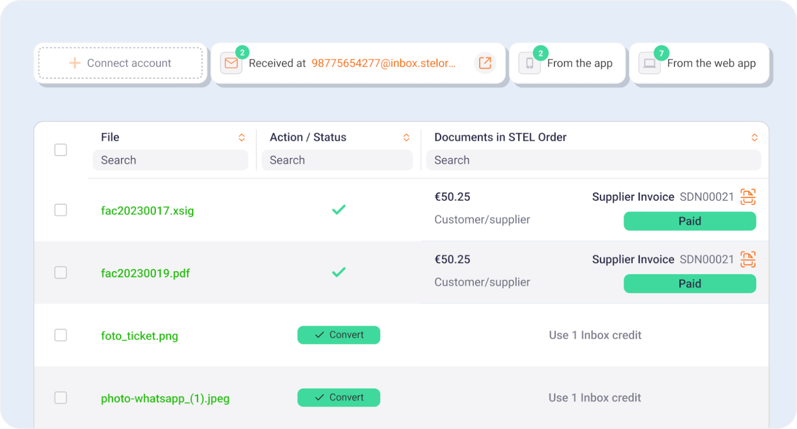Click the Paid status badge for fac20230017.xsig

[689, 221]
